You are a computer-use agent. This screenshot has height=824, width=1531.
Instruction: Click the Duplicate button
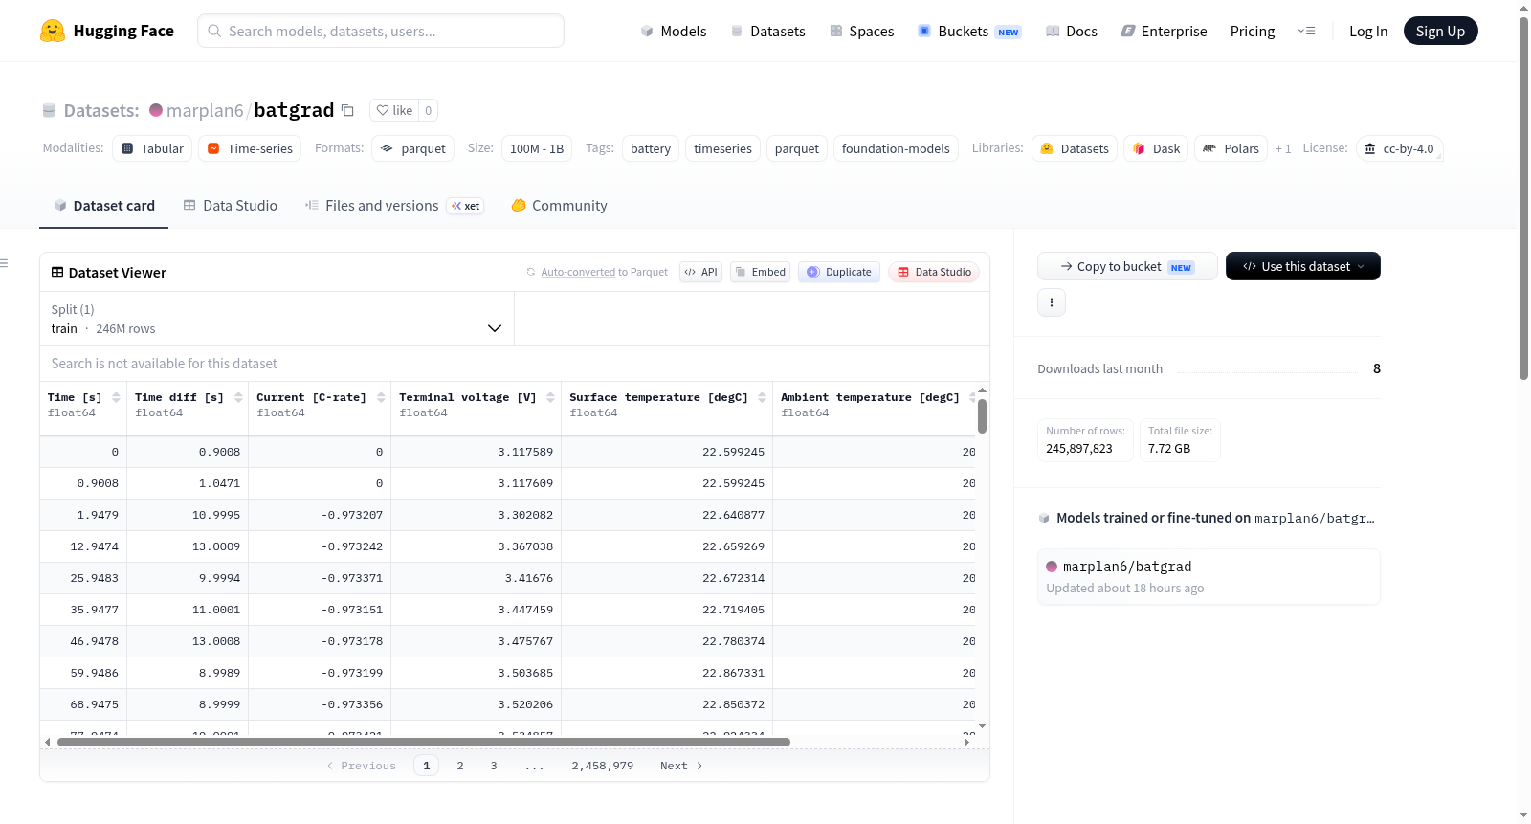click(x=839, y=272)
